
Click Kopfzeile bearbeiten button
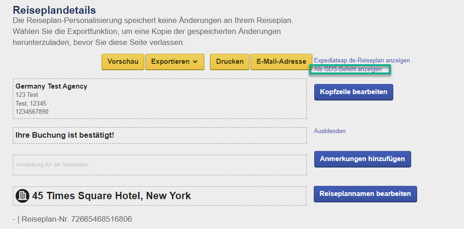[354, 92]
